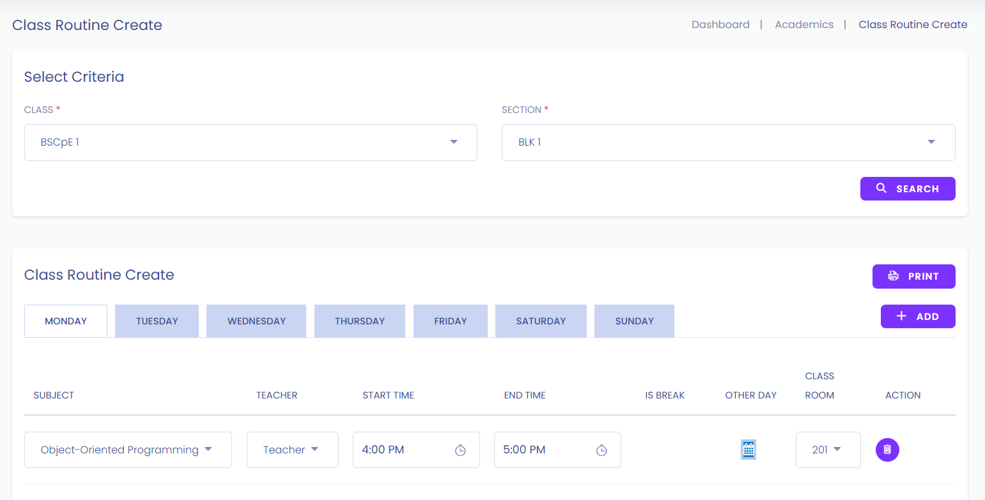This screenshot has width=985, height=500.
Task: Click the Add button
Action: tap(918, 316)
